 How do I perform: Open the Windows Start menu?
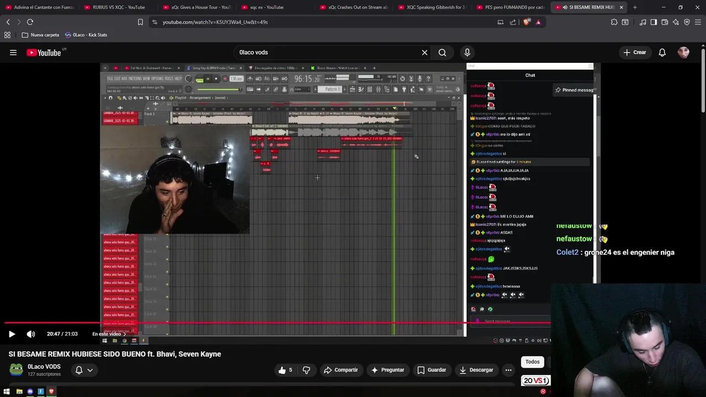7,391
